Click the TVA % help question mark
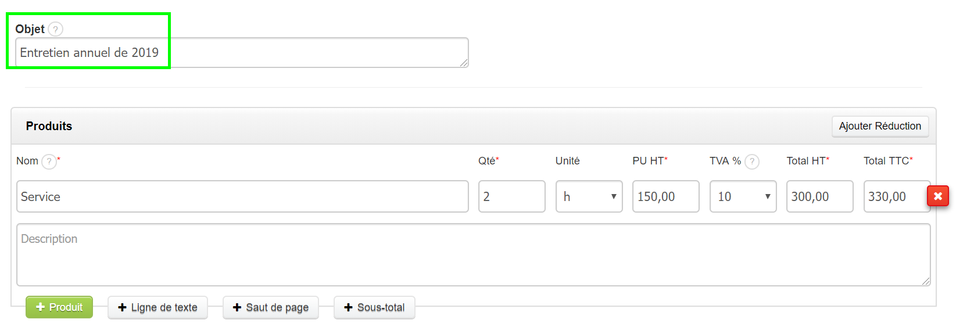The width and height of the screenshot is (956, 330). click(752, 162)
